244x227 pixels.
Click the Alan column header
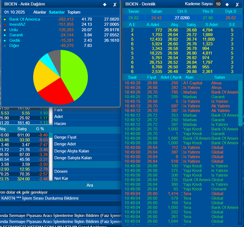pos(189,77)
